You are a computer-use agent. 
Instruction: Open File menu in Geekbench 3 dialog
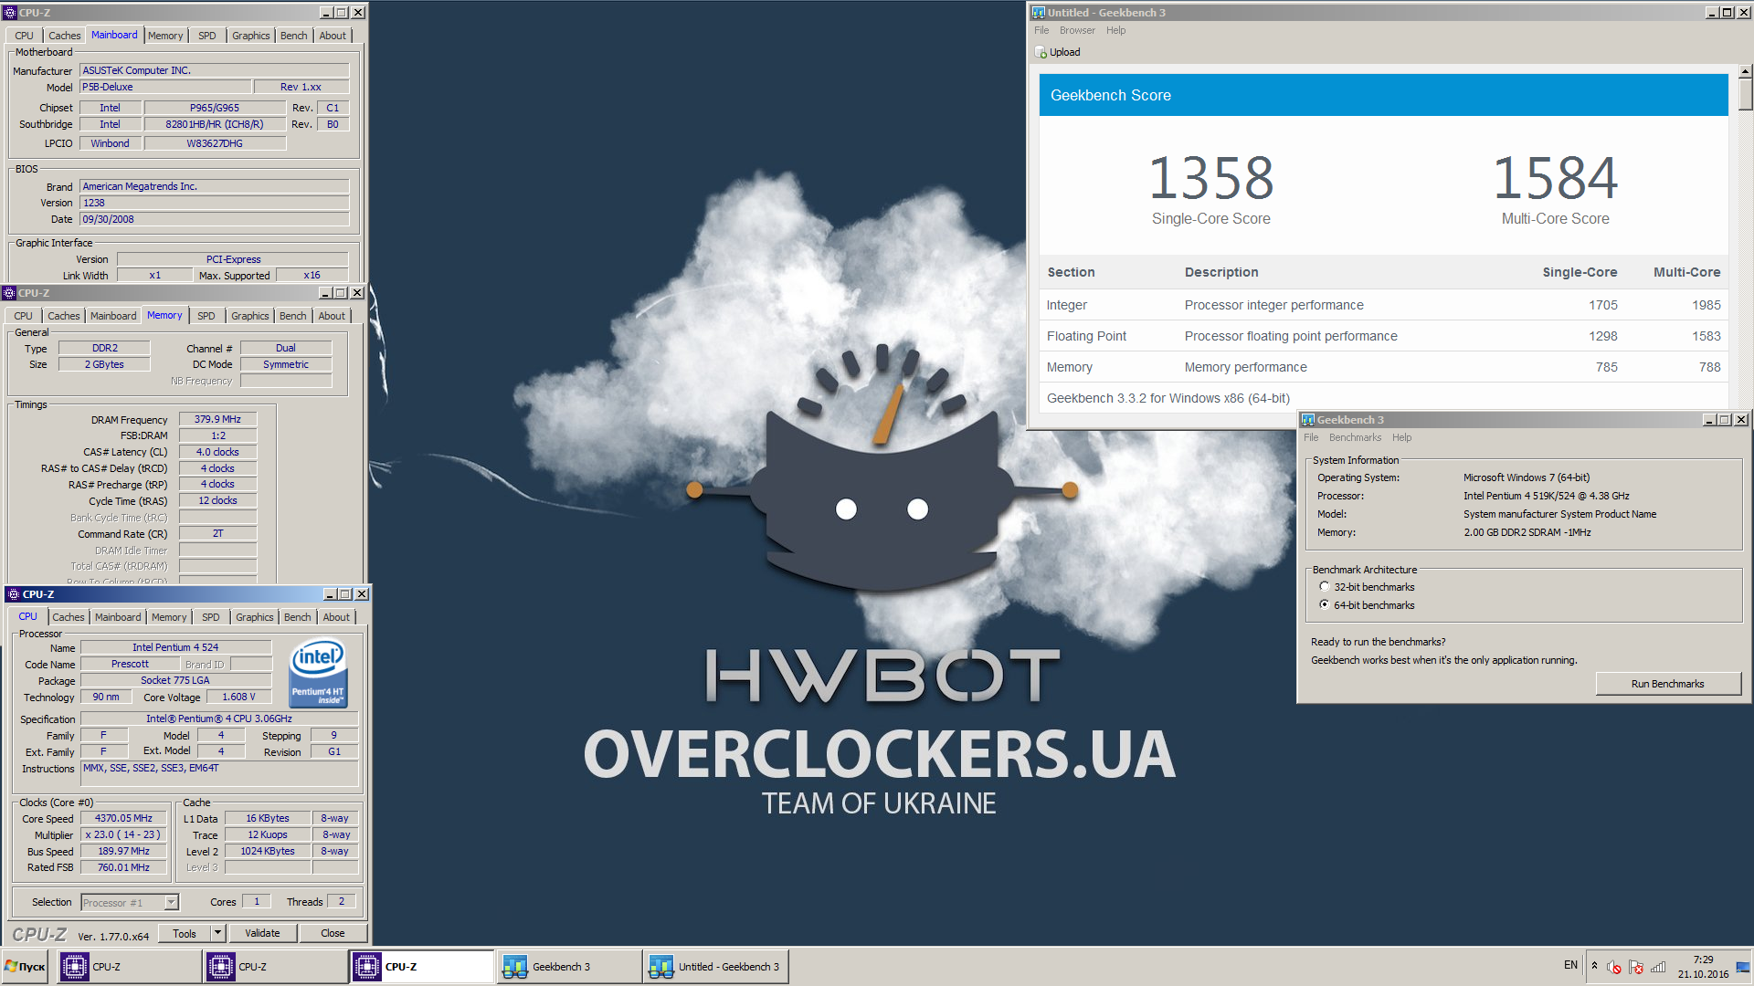coord(1311,437)
